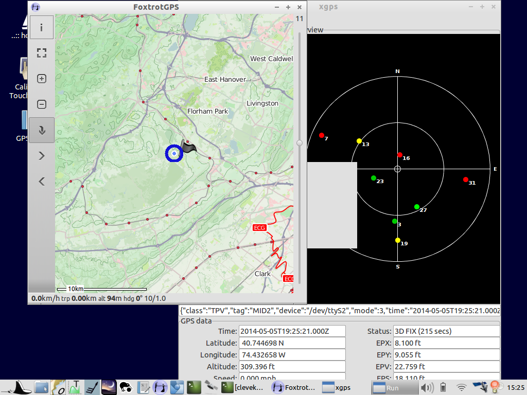
Task: Click the xgps window title bar
Action: pos(403,7)
